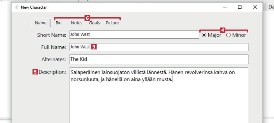Select the Major character radio button

204,35
